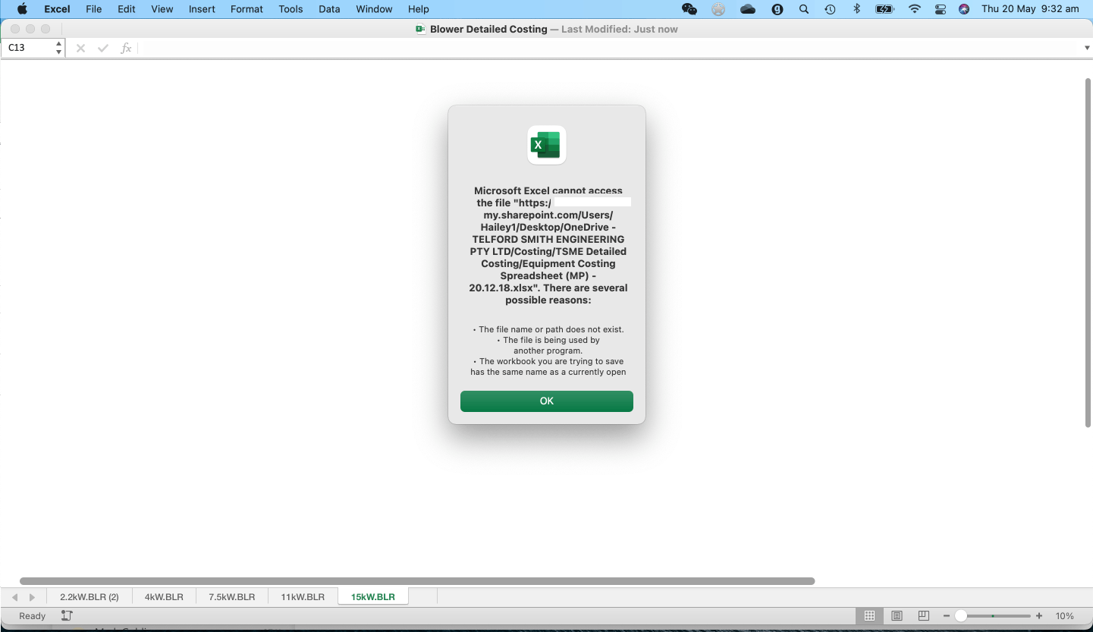Image resolution: width=1093 pixels, height=632 pixels.
Task: Open Spotlight search magnifier icon
Action: coord(803,9)
